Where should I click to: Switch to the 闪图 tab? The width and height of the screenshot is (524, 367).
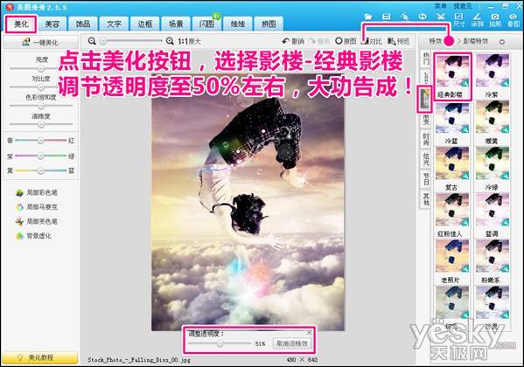click(206, 24)
